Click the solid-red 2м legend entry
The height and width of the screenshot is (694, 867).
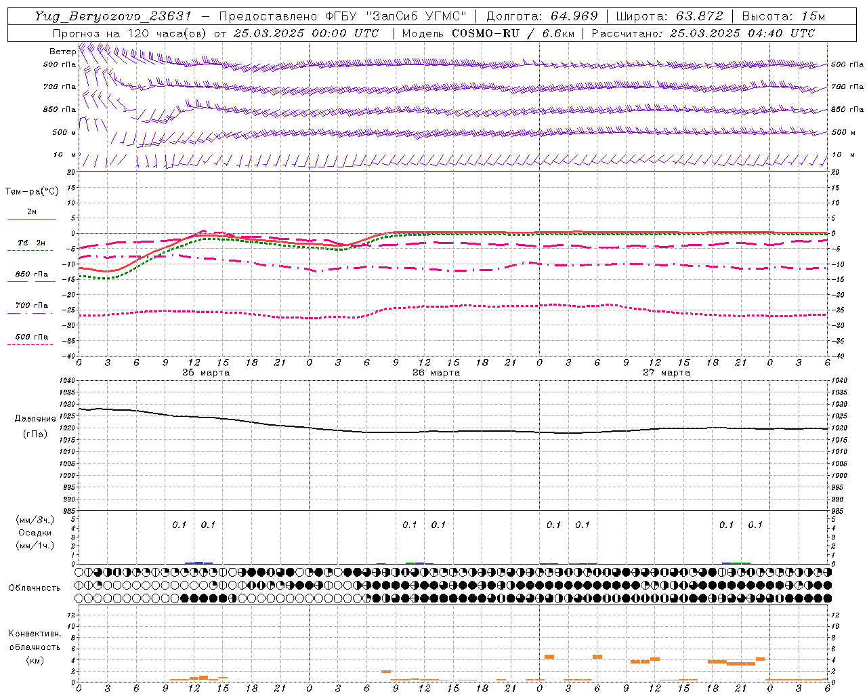coord(31,213)
